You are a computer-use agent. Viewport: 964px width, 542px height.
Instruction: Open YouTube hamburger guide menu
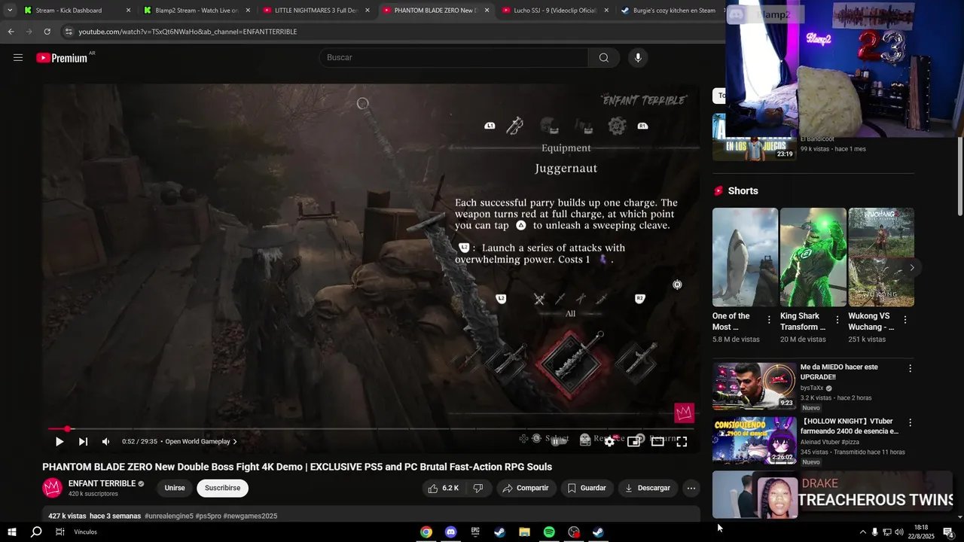[18, 57]
